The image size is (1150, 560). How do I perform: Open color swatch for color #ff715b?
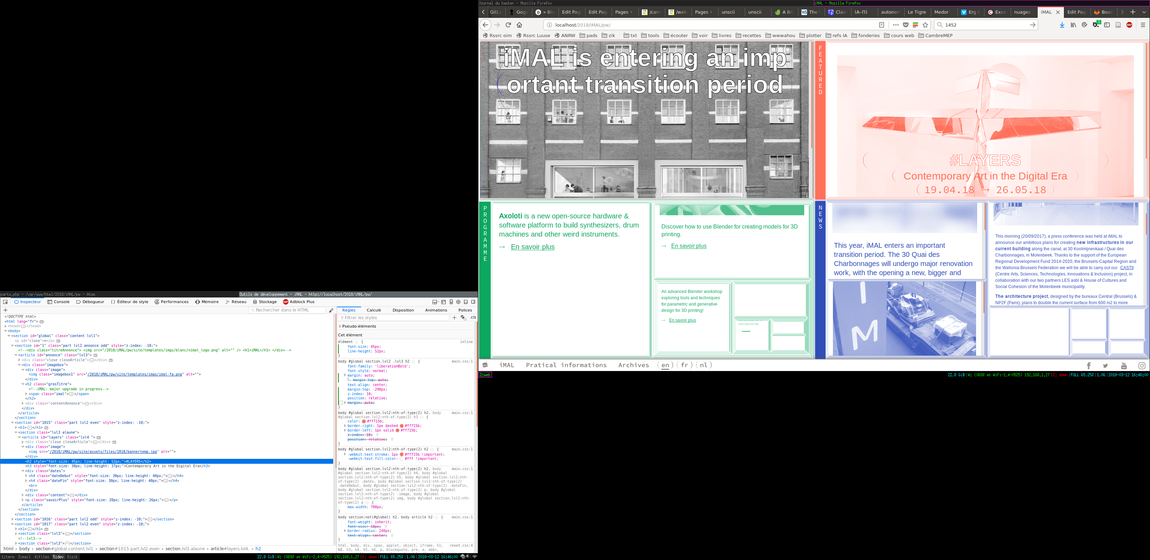click(364, 421)
